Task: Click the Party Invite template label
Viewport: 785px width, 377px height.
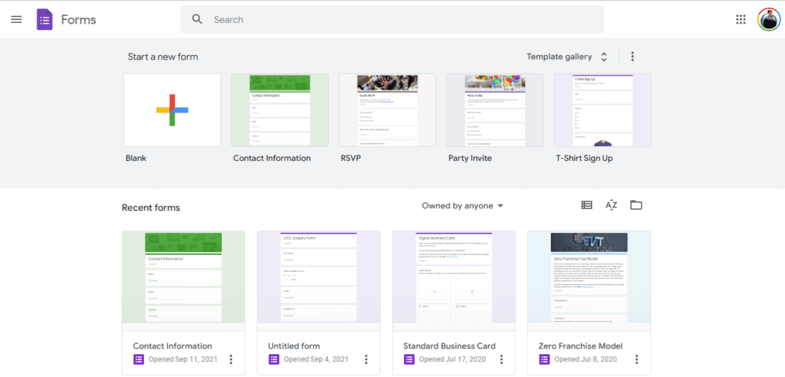Action: pos(470,158)
